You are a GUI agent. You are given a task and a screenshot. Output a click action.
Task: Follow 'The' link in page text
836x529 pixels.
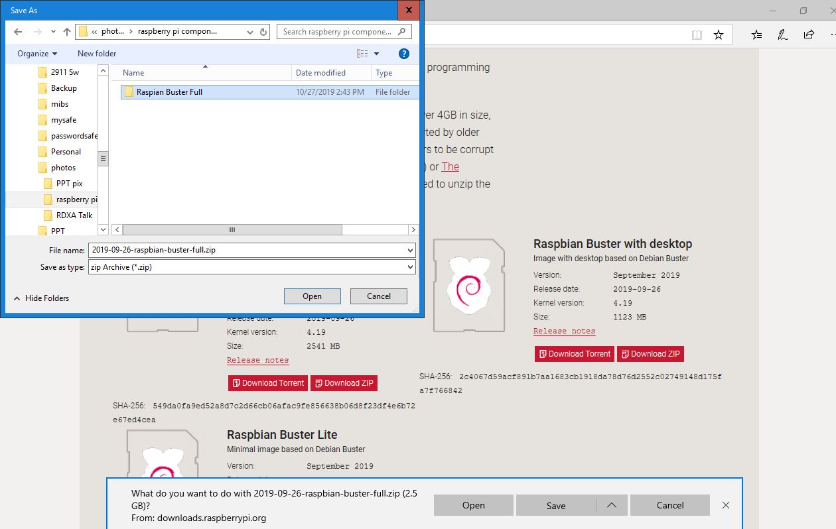tap(451, 166)
